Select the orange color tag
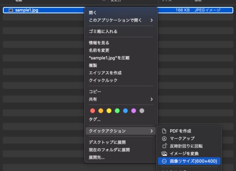This screenshot has width=236, height=171. coord(101,111)
